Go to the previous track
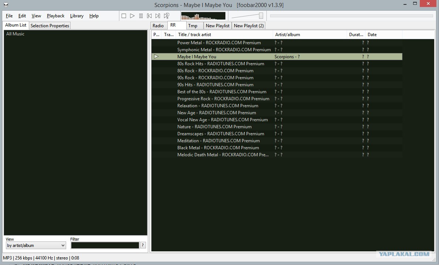This screenshot has height=265, width=439. [x=149, y=16]
